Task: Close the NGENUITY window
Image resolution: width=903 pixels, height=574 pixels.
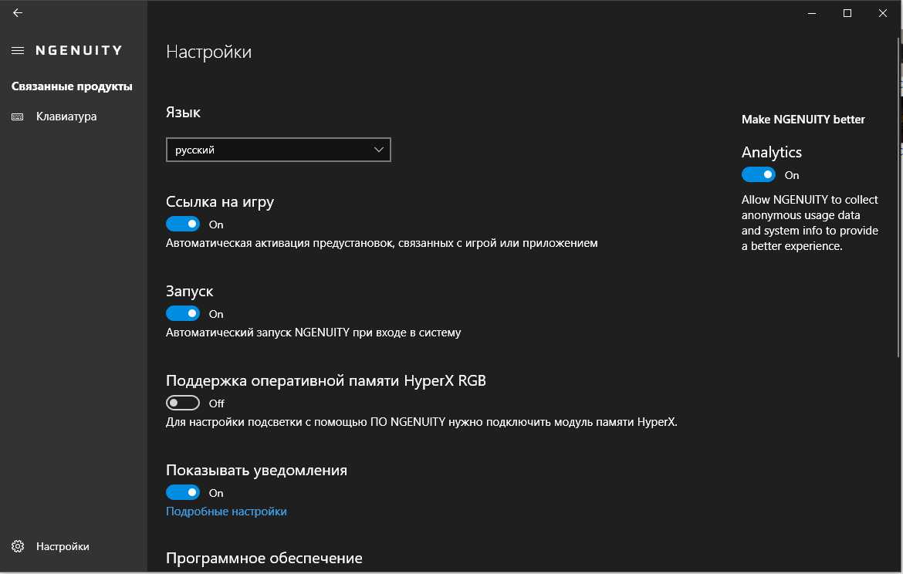Action: coord(883,12)
